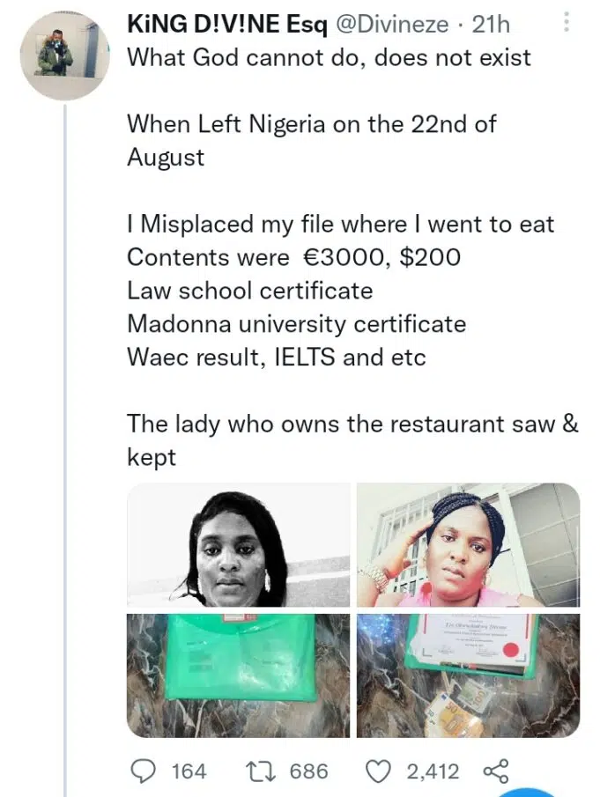Viewport: 600px width, 797px height.
Task: Tap the retweet arrows icon
Action: (x=261, y=771)
